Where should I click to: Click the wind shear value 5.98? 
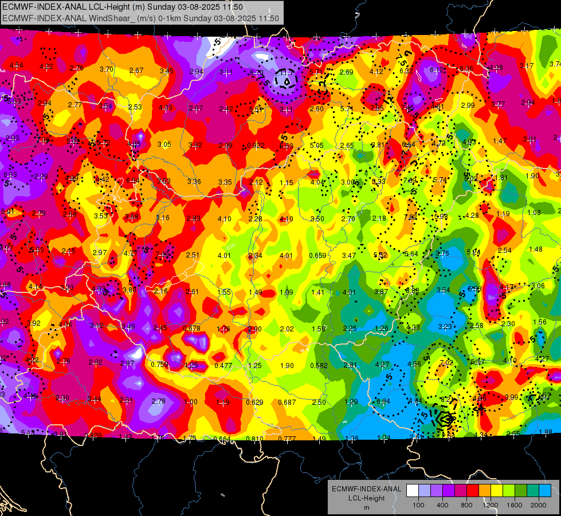tap(441, 216)
